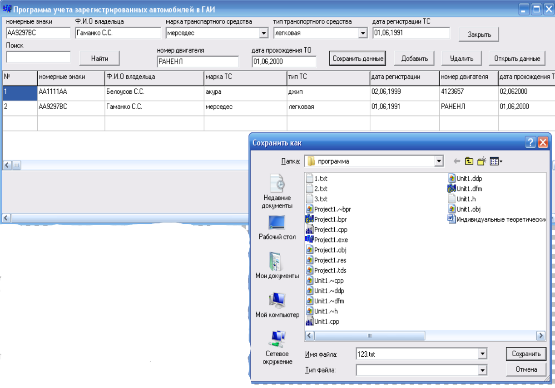
Task: Open Сетевое окружение in places bar
Action: 277,347
